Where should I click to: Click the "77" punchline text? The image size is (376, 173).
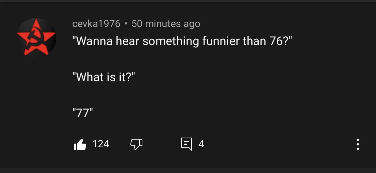[x=82, y=114]
